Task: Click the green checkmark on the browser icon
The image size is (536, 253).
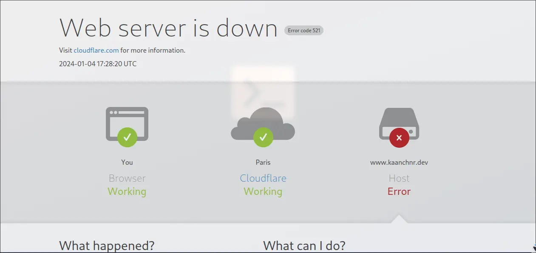Action: [127, 137]
